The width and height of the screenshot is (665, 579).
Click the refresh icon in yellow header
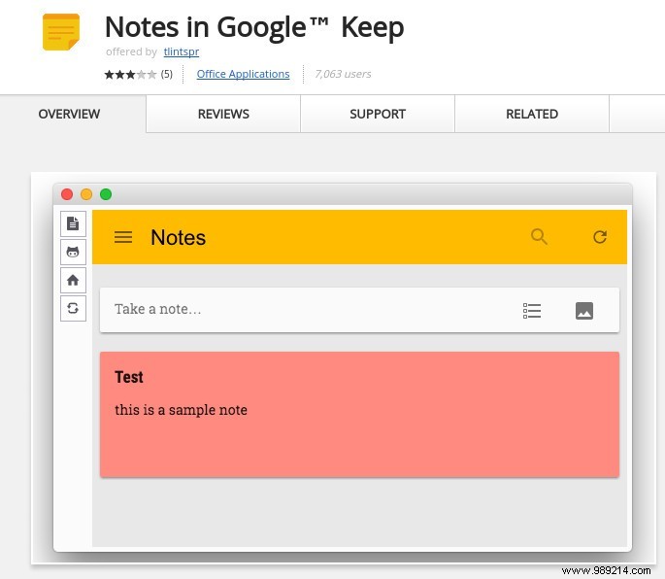coord(600,237)
